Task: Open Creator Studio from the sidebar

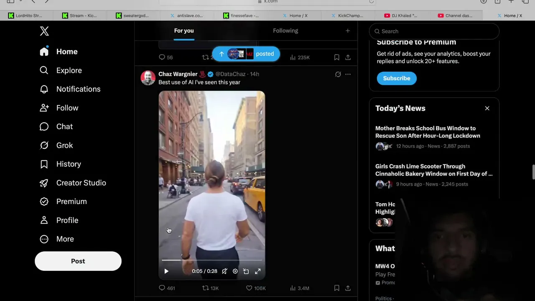Action: coord(73,183)
